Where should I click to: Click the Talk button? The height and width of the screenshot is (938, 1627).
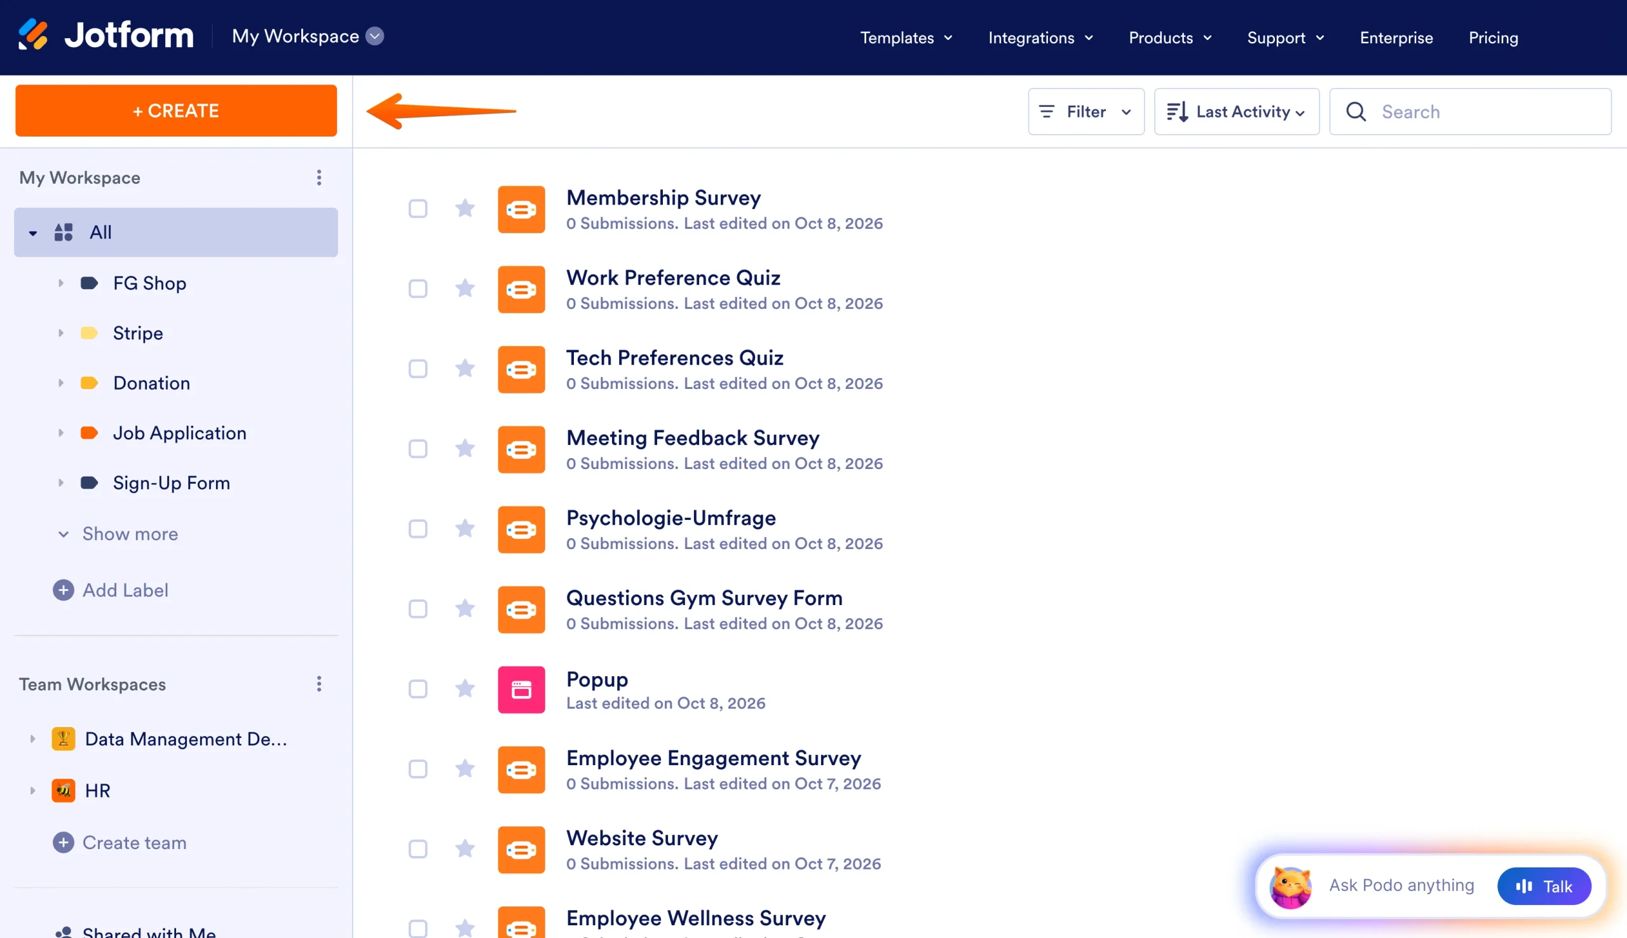tap(1544, 887)
